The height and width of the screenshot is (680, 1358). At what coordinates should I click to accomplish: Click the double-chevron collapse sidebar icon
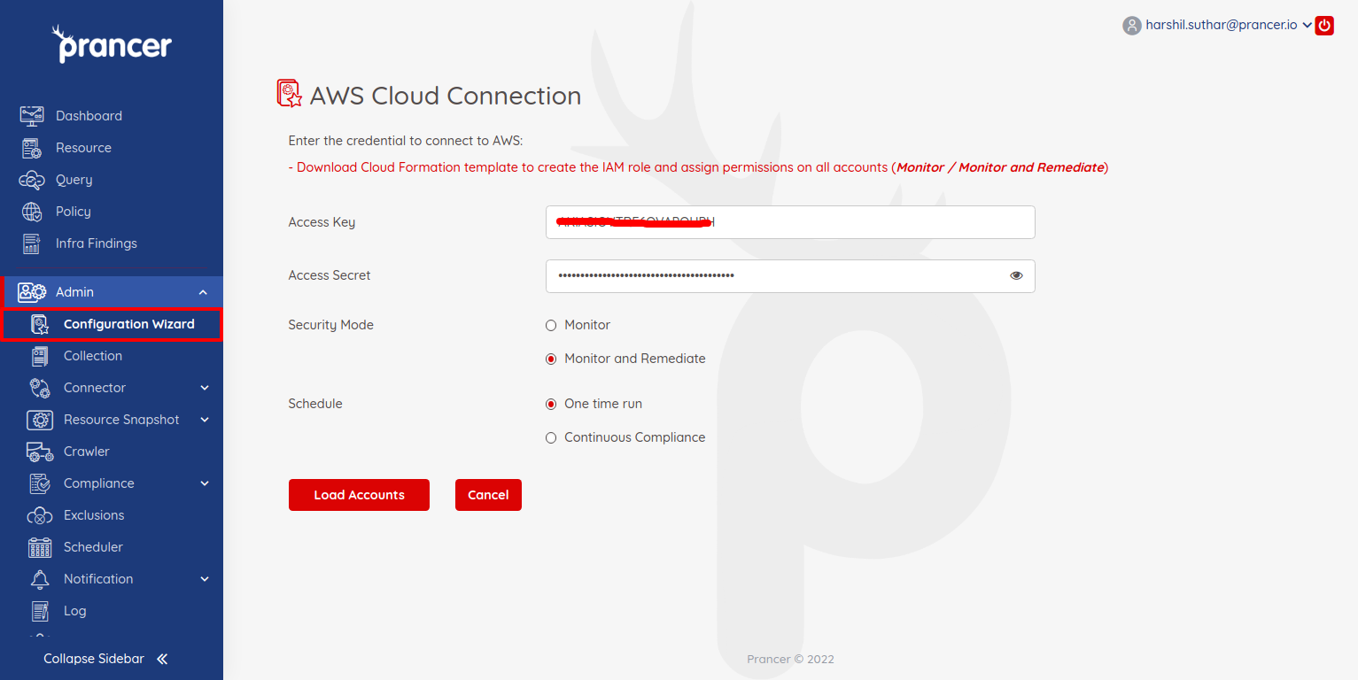[162, 659]
